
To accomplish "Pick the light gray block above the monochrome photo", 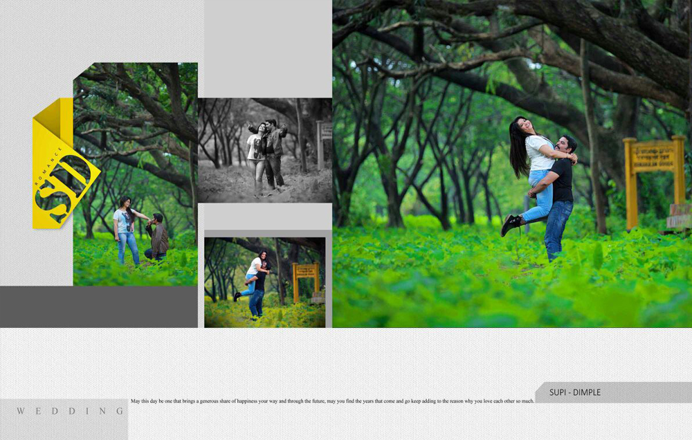I will point(268,48).
